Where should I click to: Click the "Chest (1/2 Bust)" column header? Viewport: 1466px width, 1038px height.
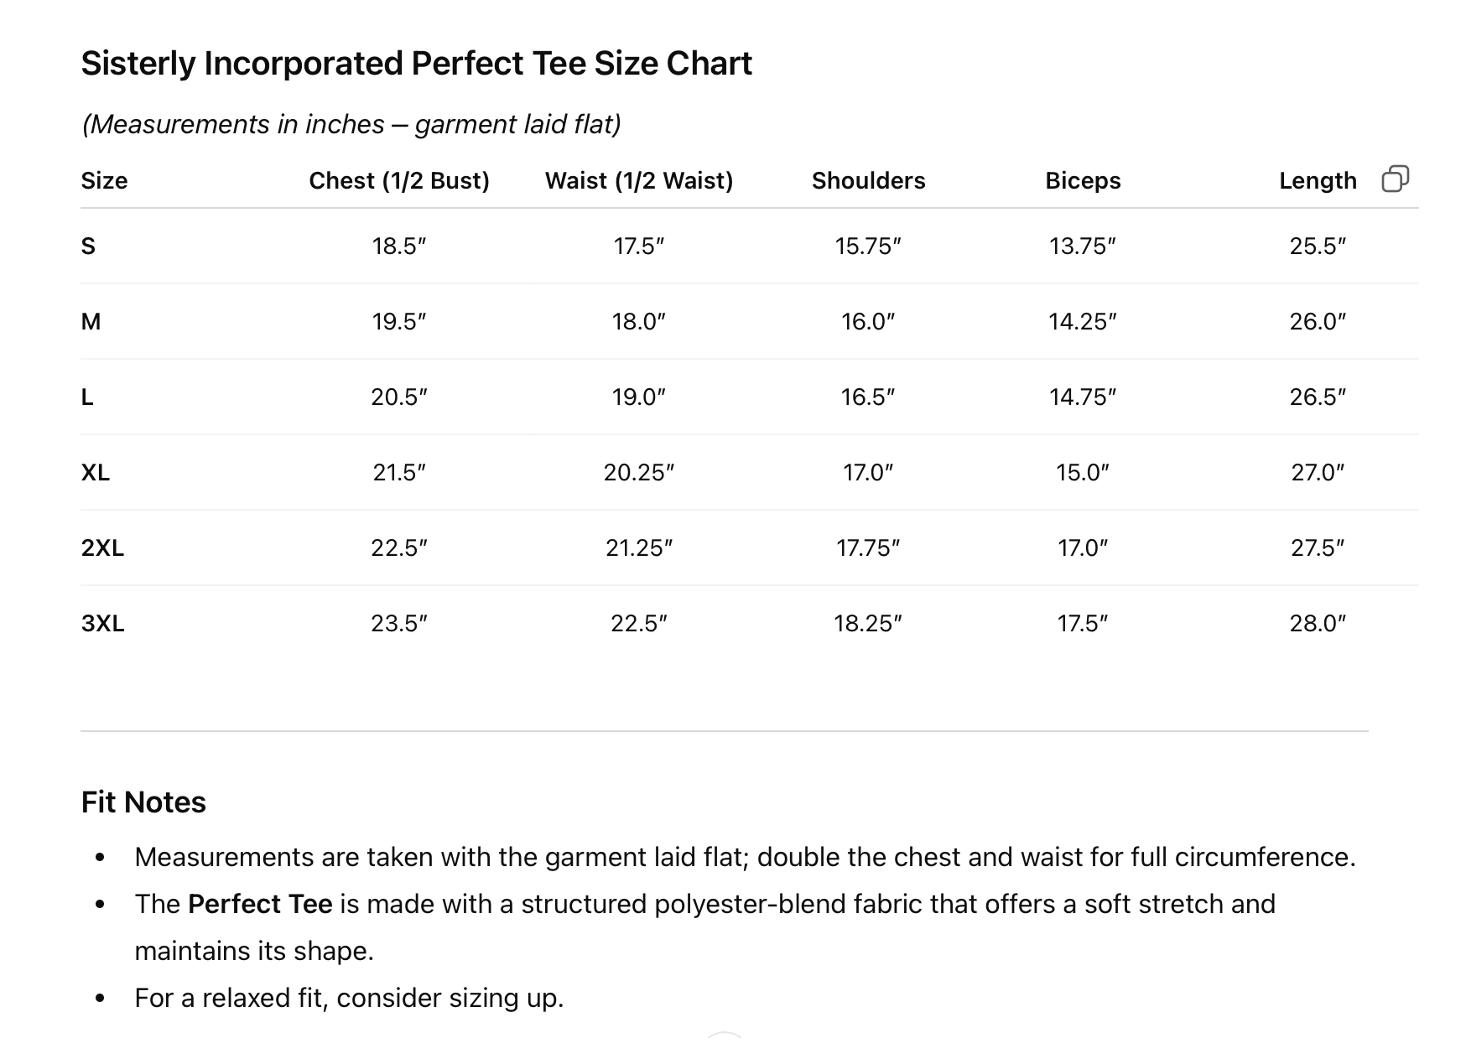click(399, 180)
